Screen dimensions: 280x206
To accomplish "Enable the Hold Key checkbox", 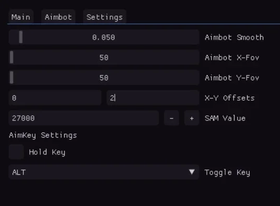I will [16, 152].
